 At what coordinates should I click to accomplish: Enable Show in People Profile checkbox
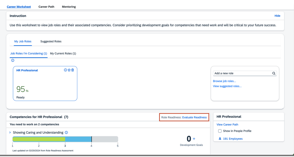[220, 131]
